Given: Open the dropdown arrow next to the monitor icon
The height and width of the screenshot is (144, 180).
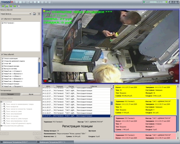Looking at the screenshot, I should pyautogui.click(x=178, y=2).
